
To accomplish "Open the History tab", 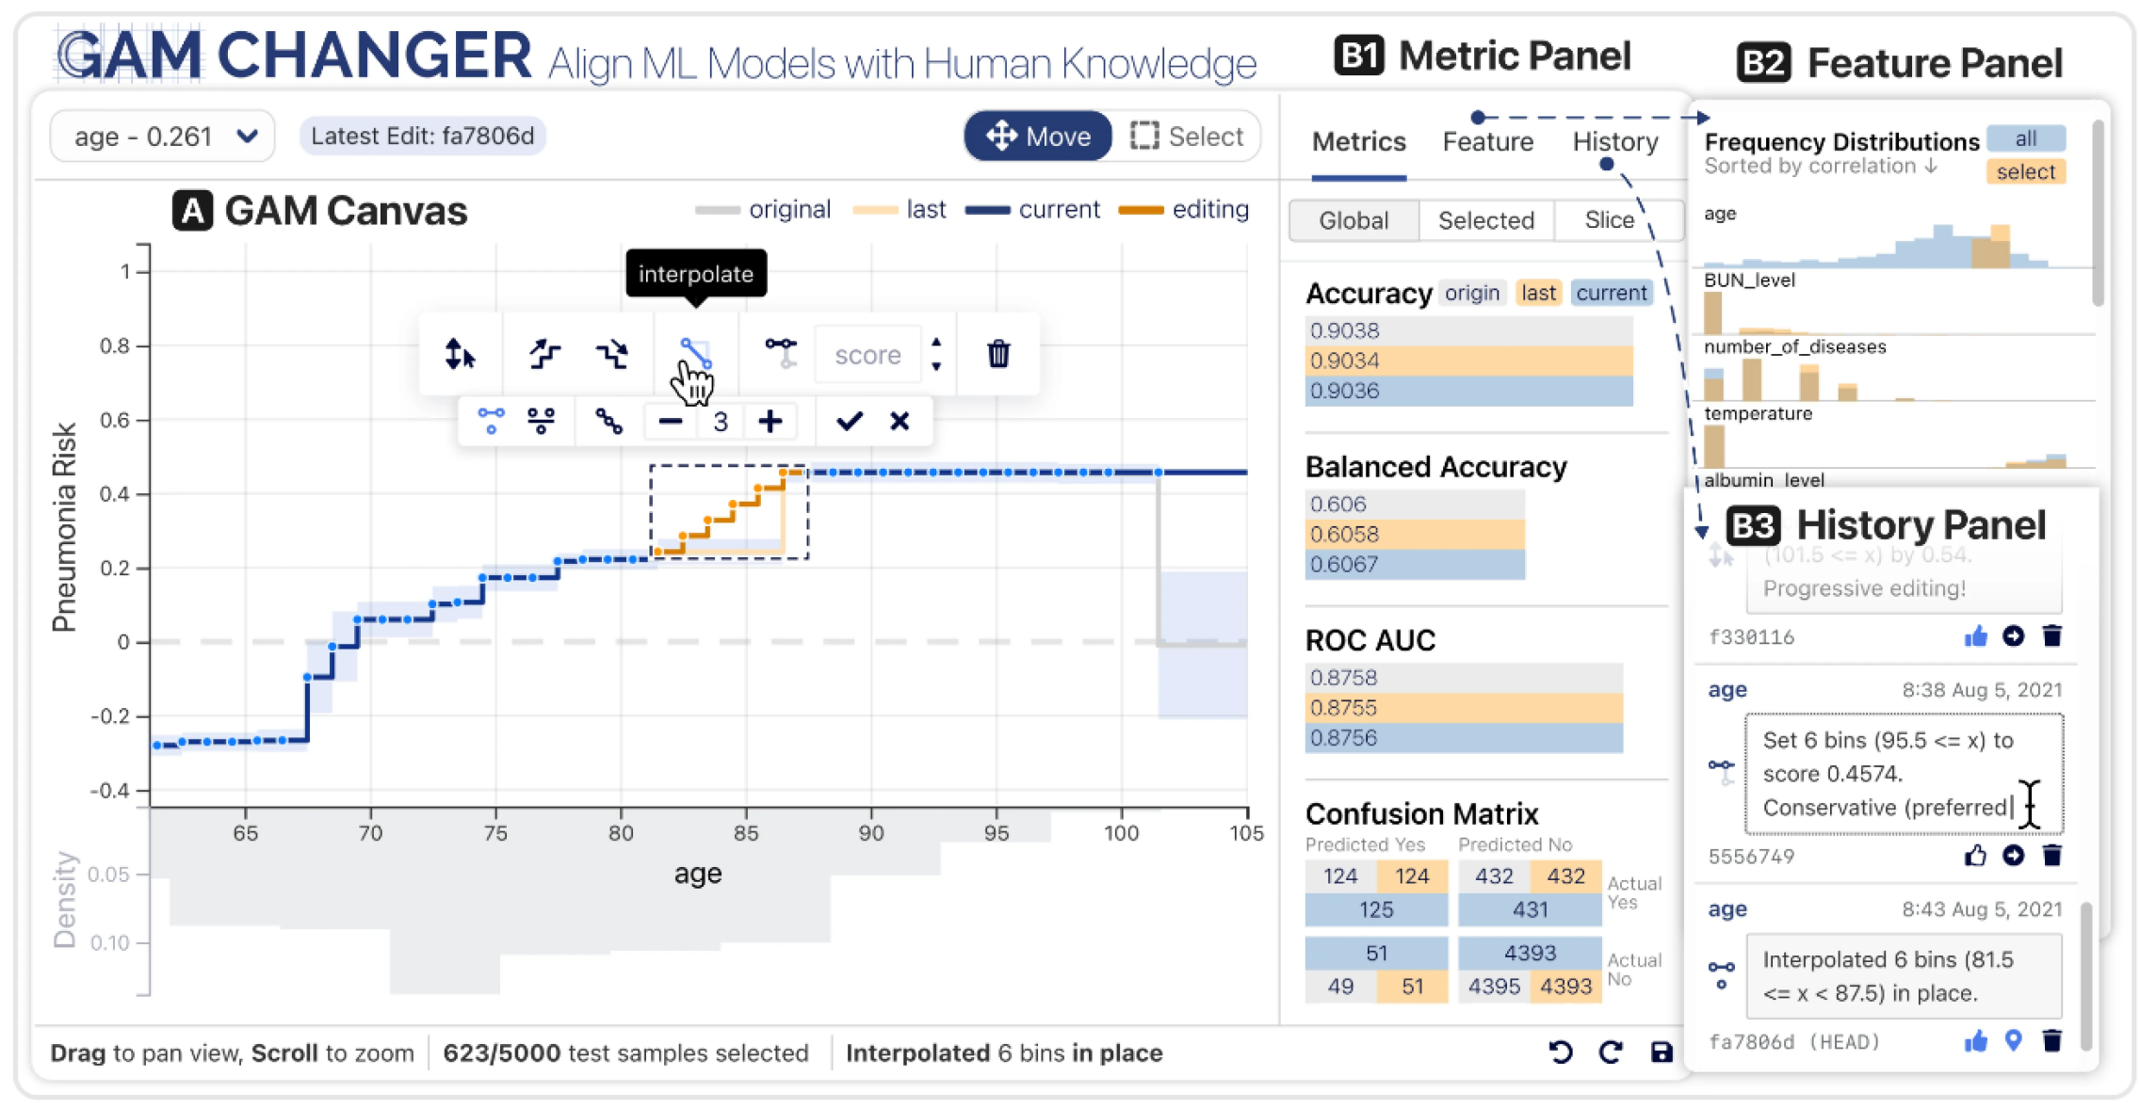I will (1614, 142).
